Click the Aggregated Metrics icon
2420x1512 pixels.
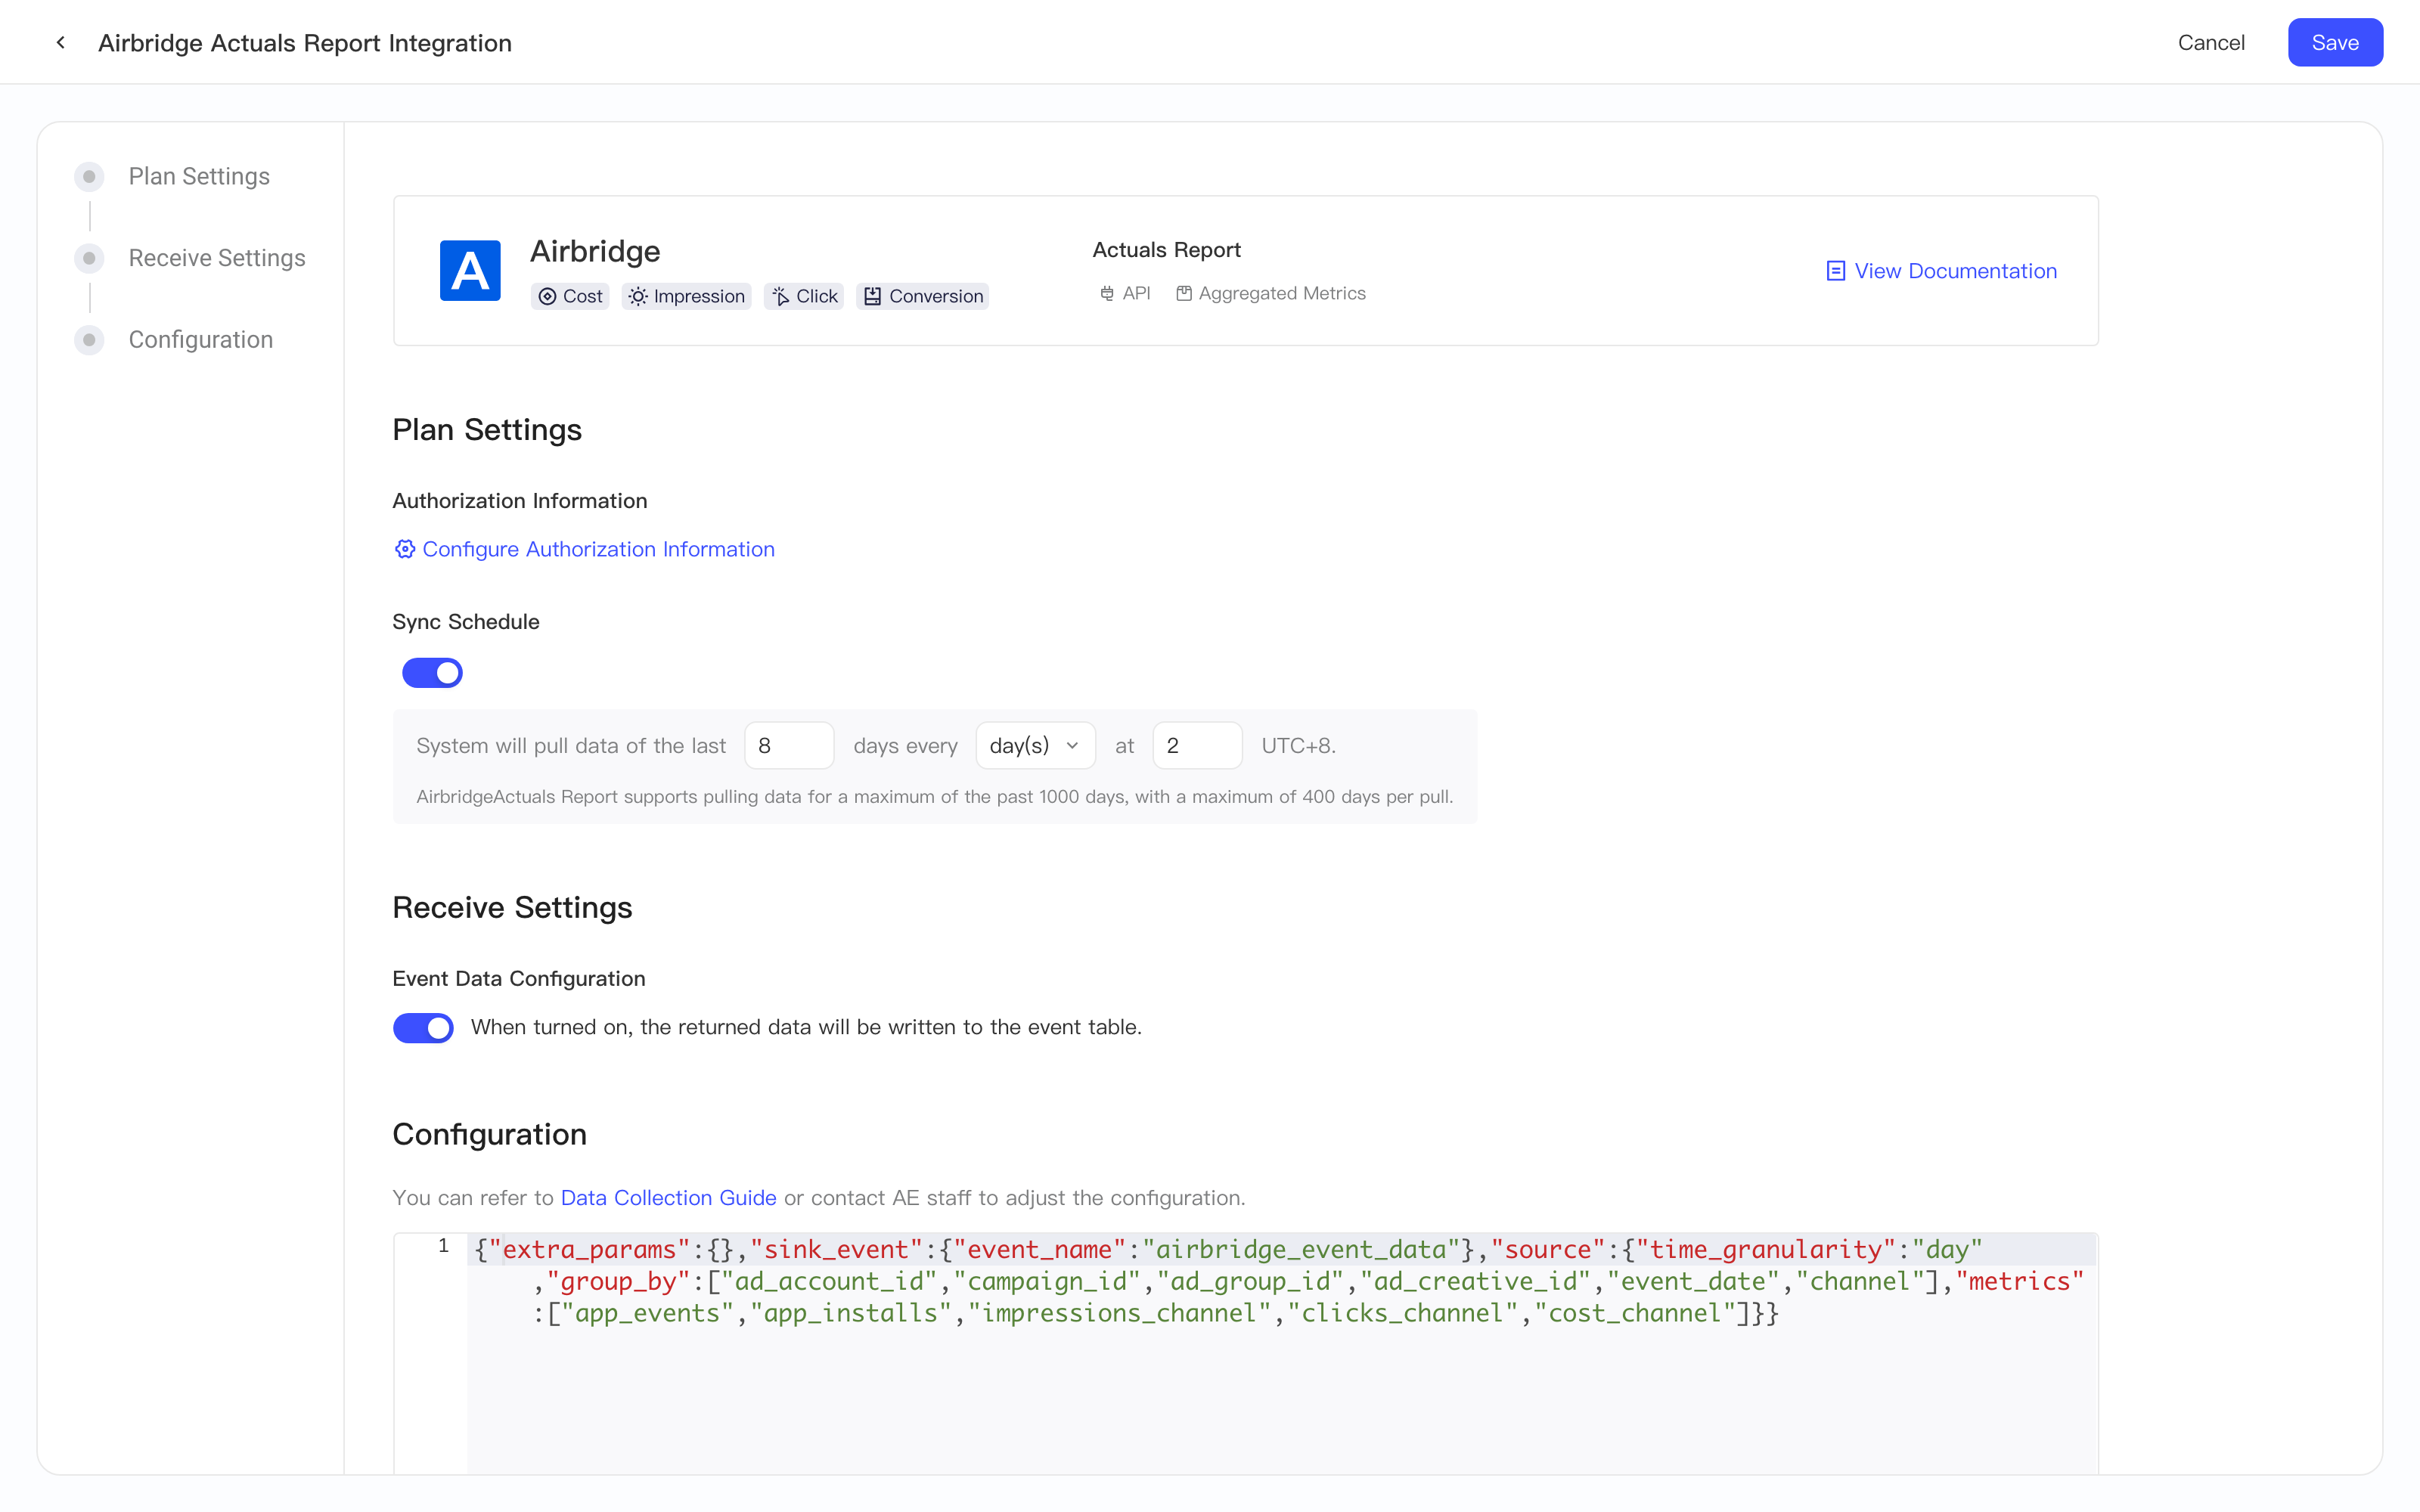pos(1183,293)
